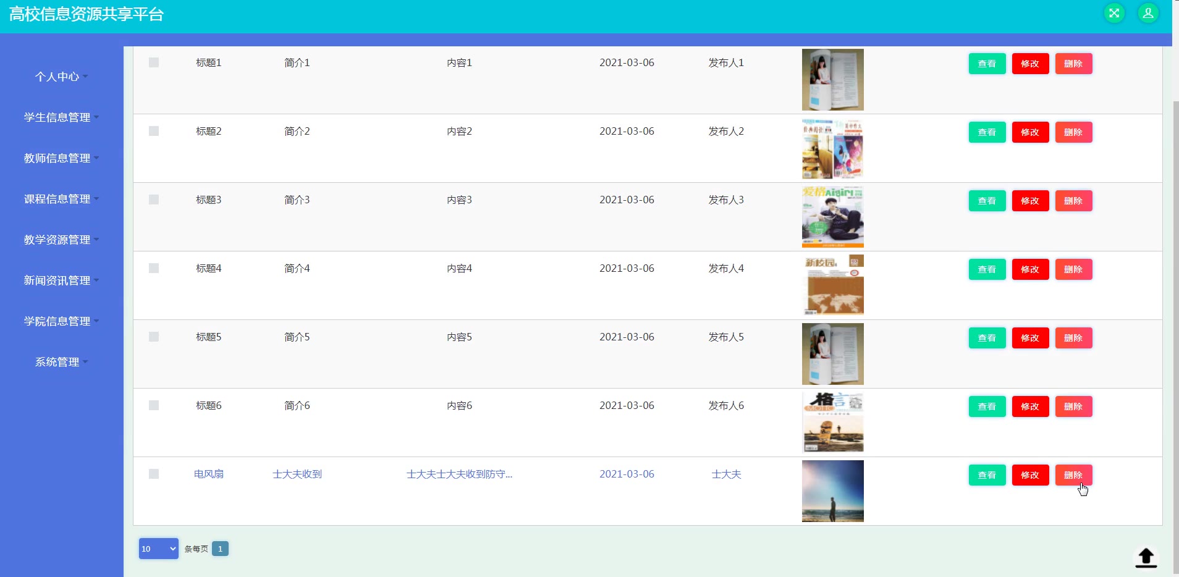The height and width of the screenshot is (577, 1179).
Task: Expand 学院信息管理 sidebar menu
Action: [62, 321]
